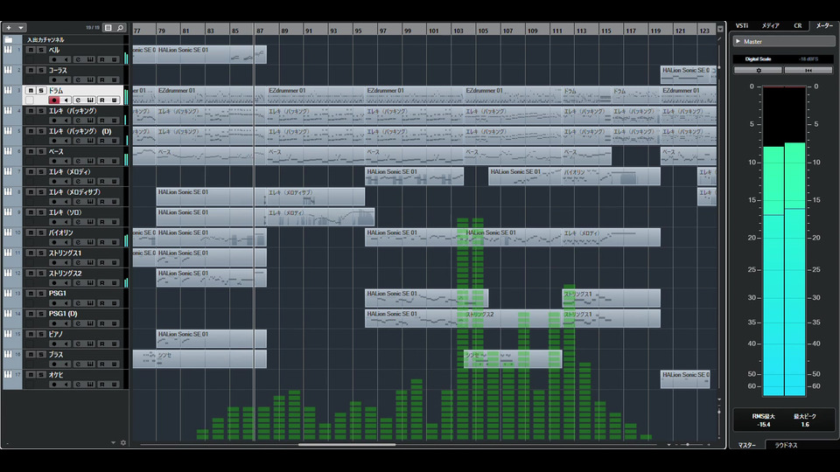This screenshot has height=472, width=840.
Task: Select the シンセ clip on ブラス track
Action: coord(513,359)
